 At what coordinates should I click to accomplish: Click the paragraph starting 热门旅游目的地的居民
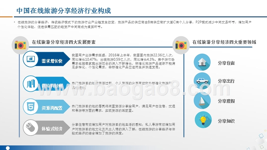123,109
